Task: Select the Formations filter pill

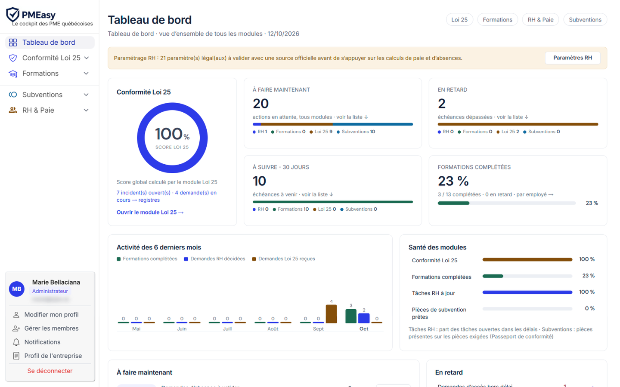Action: (497, 20)
